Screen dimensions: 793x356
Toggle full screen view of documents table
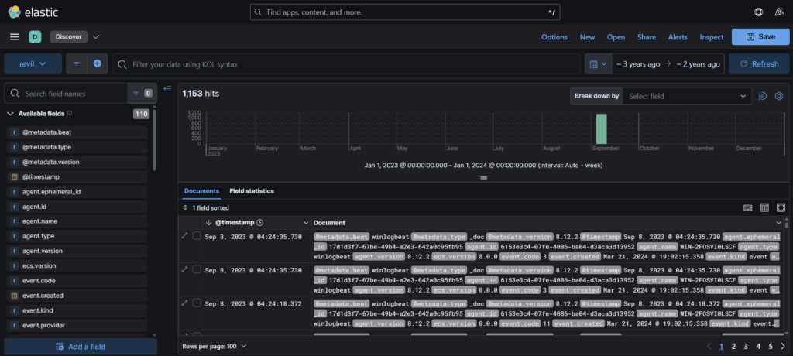click(781, 207)
